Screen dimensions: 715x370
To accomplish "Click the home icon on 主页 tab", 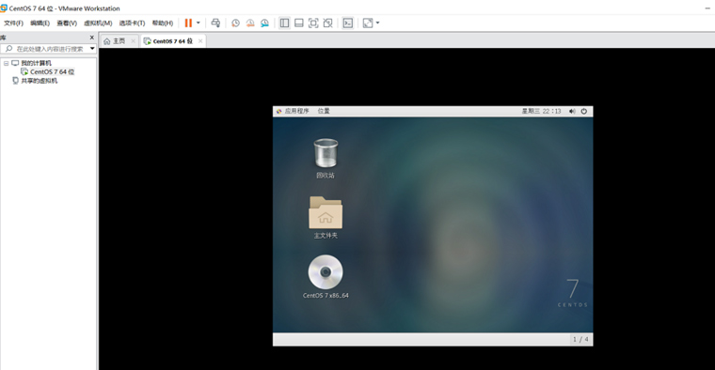I will tap(106, 41).
